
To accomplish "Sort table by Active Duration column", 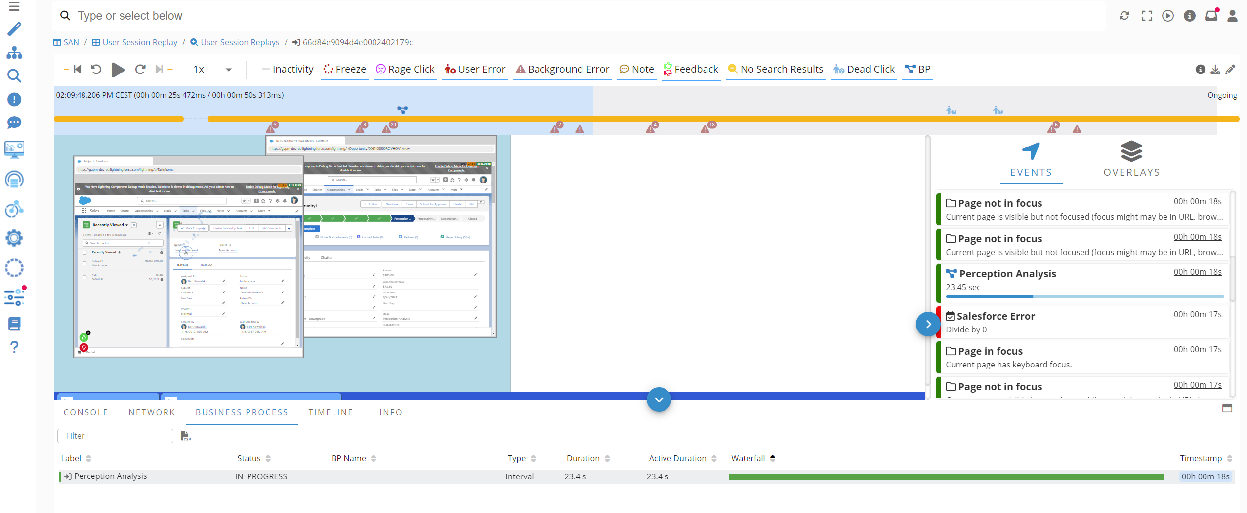I will (683, 458).
